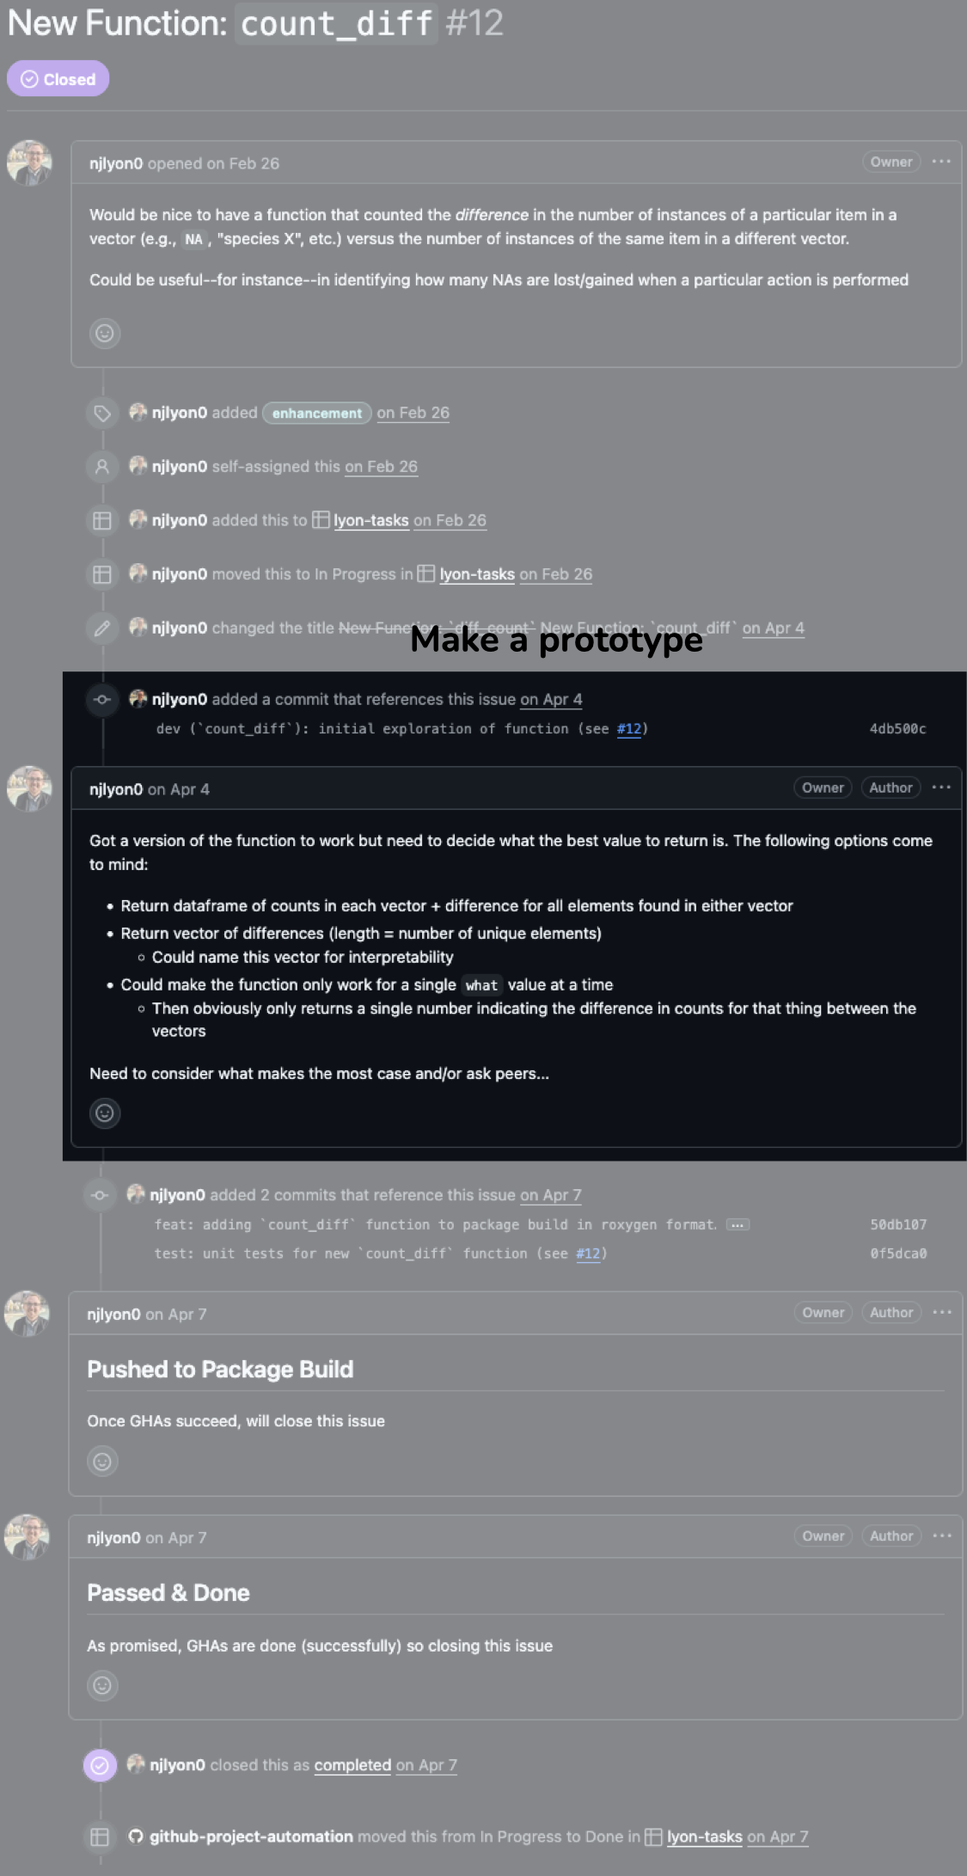Click the enhancement label
The image size is (967, 1876).
click(317, 414)
